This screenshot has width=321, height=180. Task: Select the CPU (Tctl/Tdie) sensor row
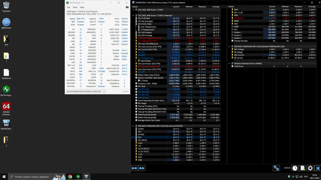pos(176,18)
